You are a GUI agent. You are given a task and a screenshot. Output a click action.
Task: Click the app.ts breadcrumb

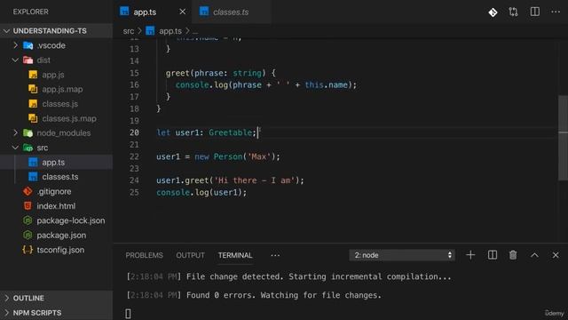pyautogui.click(x=170, y=31)
